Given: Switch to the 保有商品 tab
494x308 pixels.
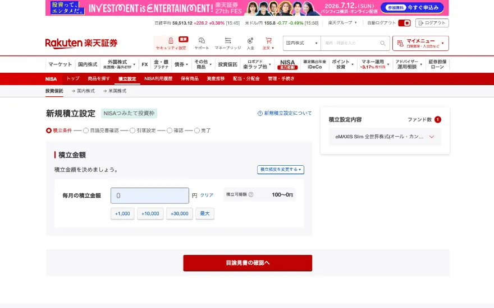Looking at the screenshot, I should click(189, 78).
